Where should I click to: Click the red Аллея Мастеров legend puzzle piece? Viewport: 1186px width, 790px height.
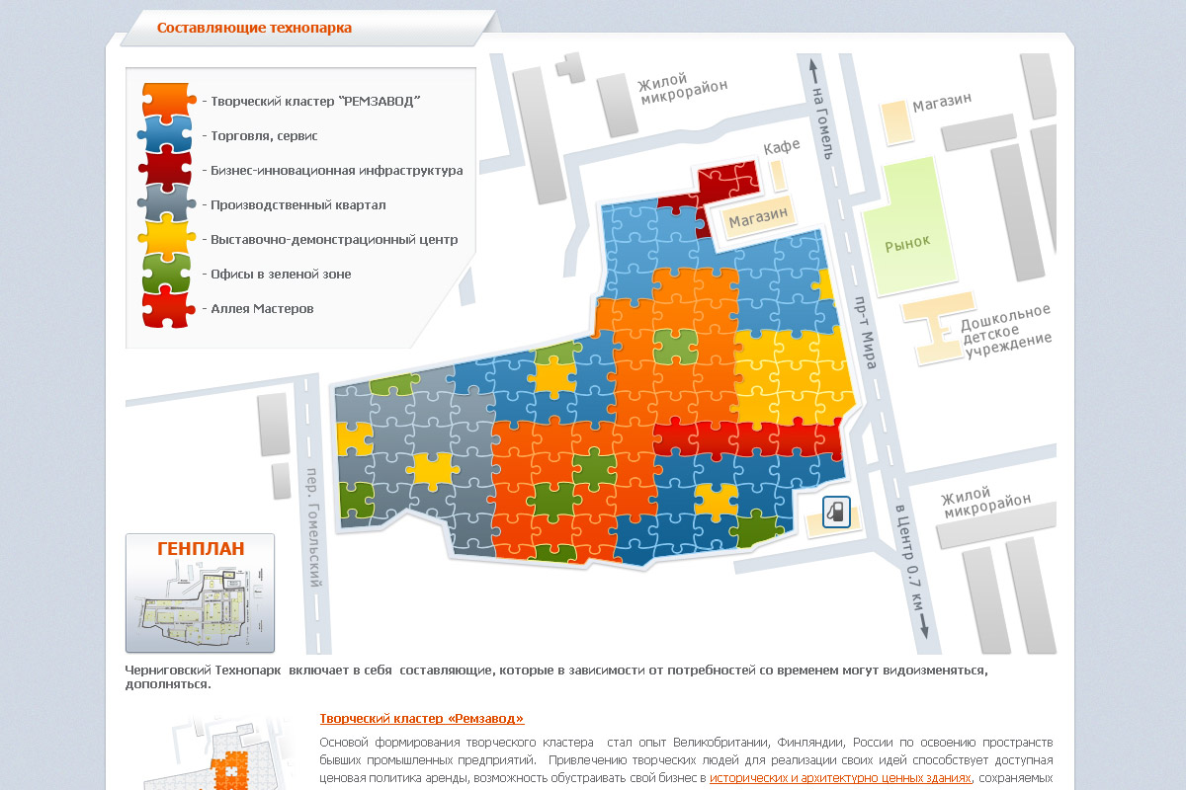click(x=166, y=308)
